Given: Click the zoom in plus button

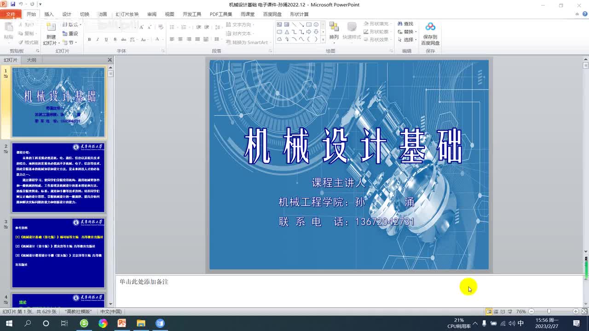Looking at the screenshot, I should point(576,312).
